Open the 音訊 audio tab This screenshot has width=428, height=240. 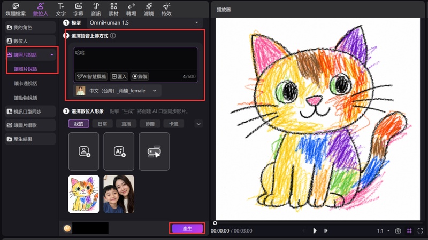[96, 10]
